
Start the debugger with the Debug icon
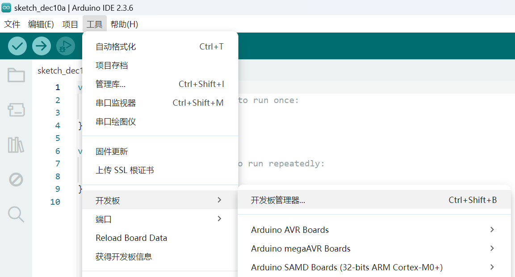[66, 46]
